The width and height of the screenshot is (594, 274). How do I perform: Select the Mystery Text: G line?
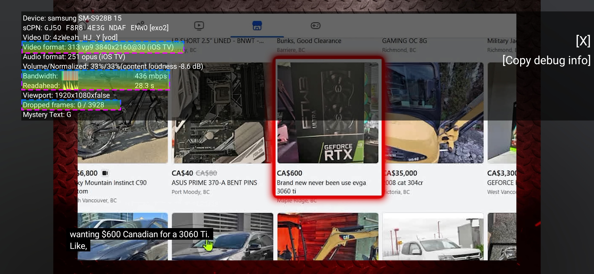pos(47,115)
